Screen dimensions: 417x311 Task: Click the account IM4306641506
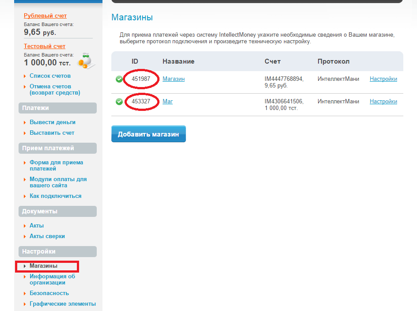(284, 102)
